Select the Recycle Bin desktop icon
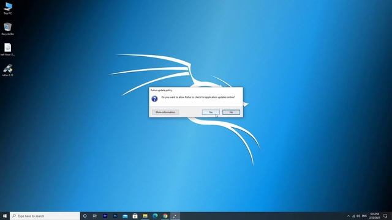Image resolution: width=392 pixels, height=220 pixels. 7,29
